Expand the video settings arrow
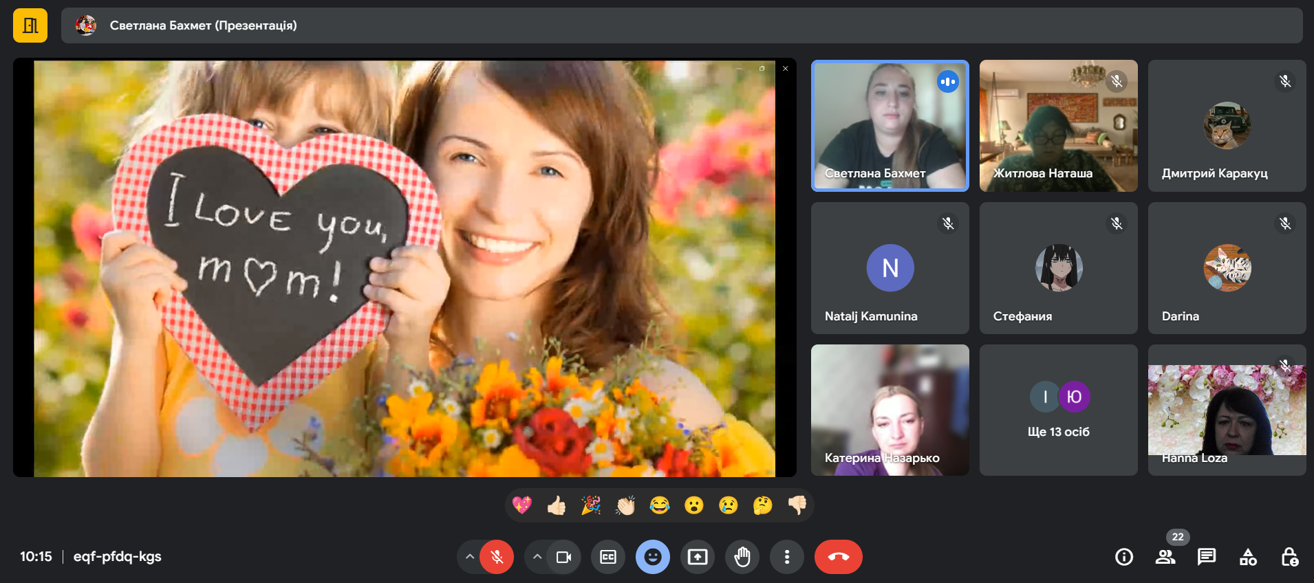Image resolution: width=1314 pixels, height=583 pixels. coord(537,557)
